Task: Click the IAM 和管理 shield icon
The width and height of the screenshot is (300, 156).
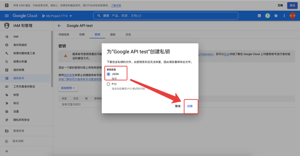Action: pyautogui.click(x=7, y=25)
